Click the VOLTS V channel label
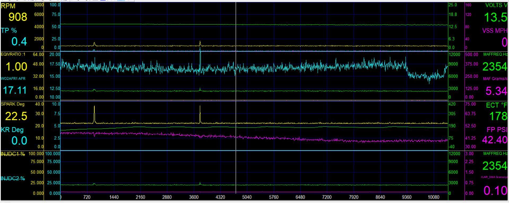Screen dimensions: 509x203 (x=496, y=6)
